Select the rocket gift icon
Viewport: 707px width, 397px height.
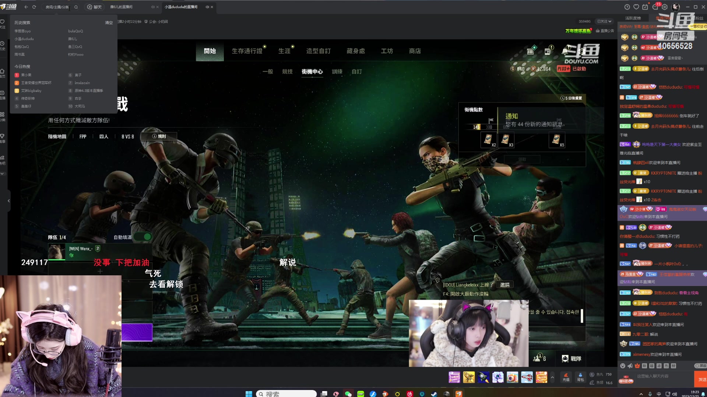[483, 377]
